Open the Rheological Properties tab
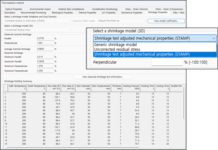This screenshot has width=218, height=150. (62, 12)
